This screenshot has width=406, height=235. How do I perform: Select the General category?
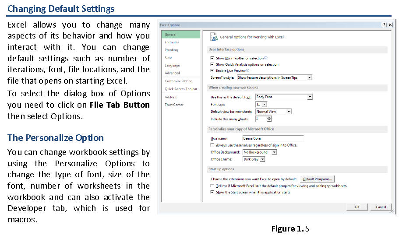tap(181, 35)
